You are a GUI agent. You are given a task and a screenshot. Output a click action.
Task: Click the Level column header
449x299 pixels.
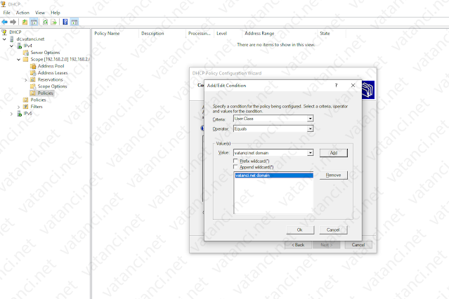(x=228, y=34)
